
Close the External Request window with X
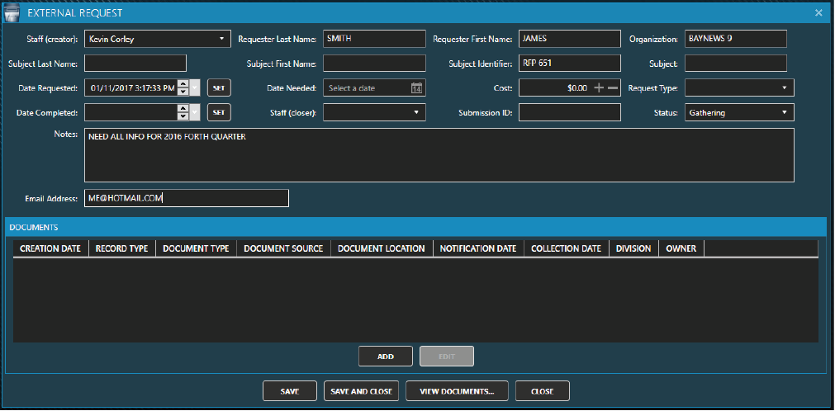click(818, 12)
